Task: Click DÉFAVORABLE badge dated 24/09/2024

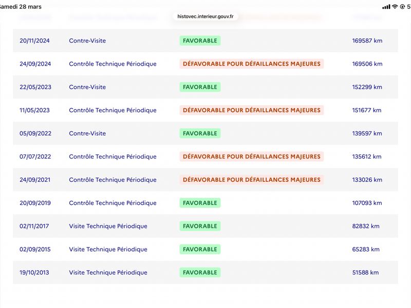Action: click(x=252, y=64)
